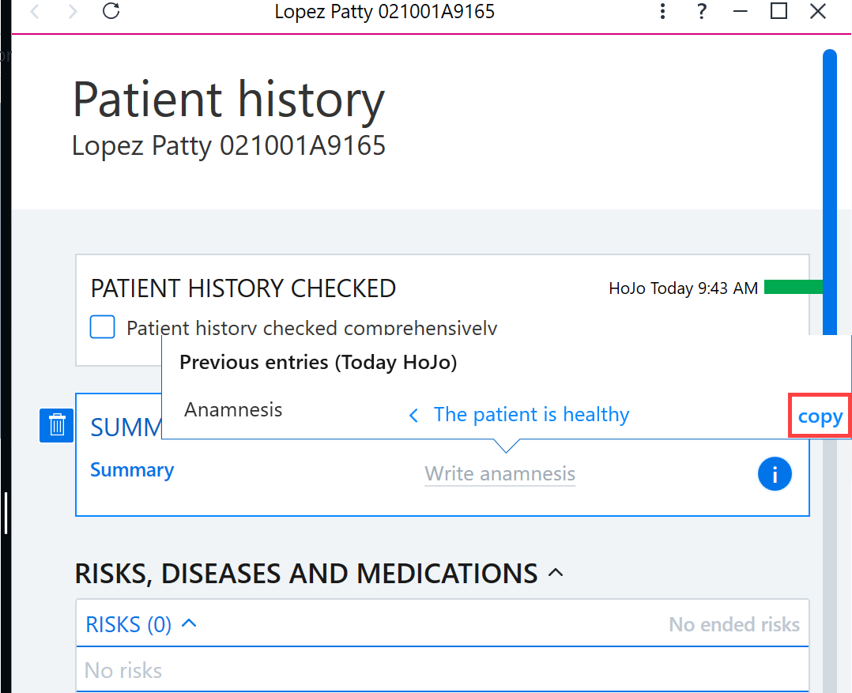
Task: Click the blue vertical scrollbar thumb
Action: (x=830, y=192)
